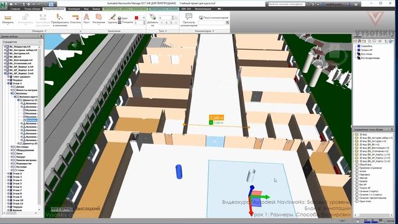Open the Вид ribbon tab
The image size is (398, 224).
click(86, 9)
